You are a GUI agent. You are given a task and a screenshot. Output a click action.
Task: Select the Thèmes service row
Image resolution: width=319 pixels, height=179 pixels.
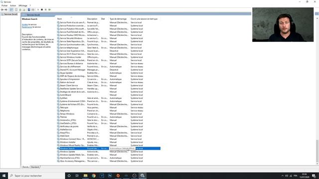109,117
